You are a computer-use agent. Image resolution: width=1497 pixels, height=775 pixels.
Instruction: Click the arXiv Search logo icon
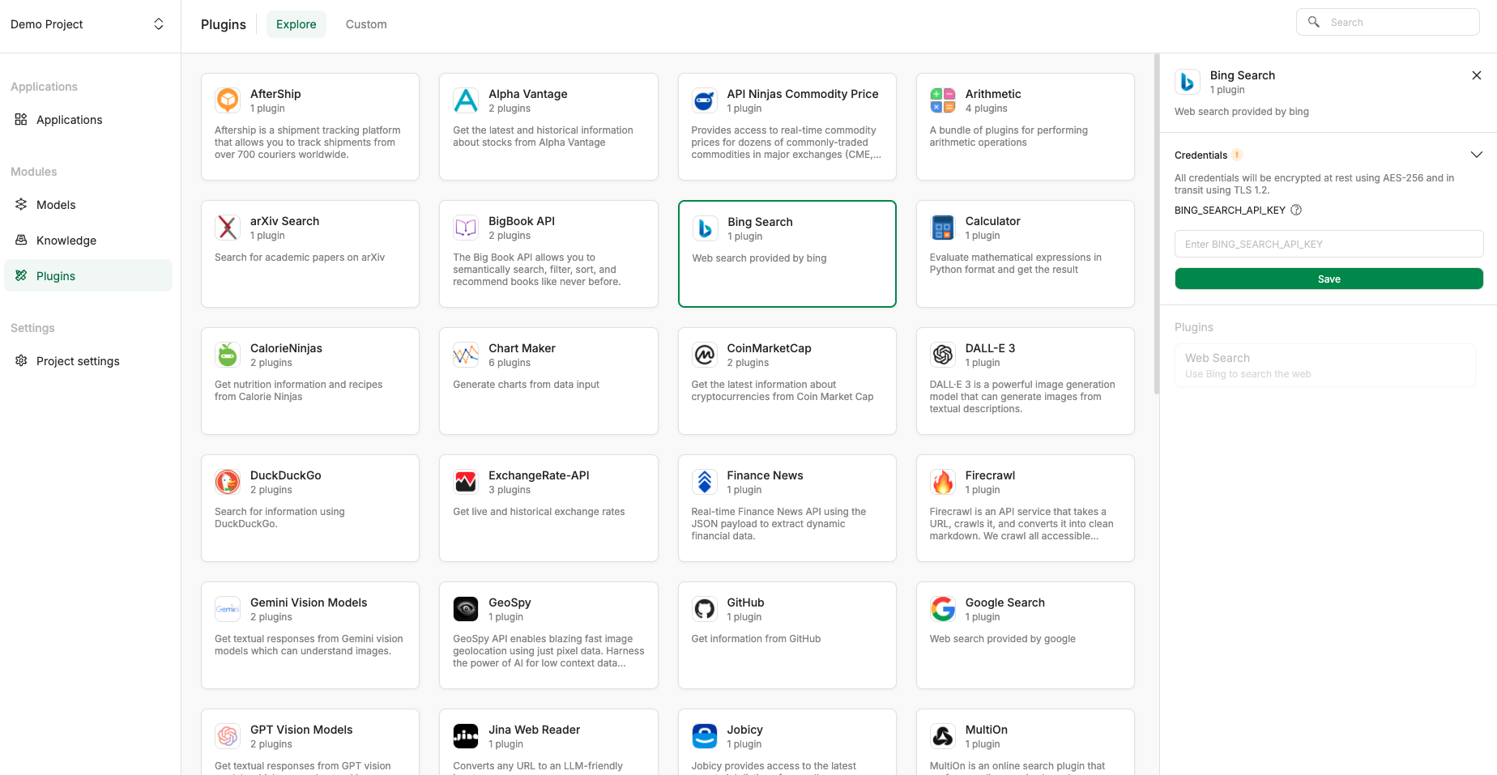228,228
